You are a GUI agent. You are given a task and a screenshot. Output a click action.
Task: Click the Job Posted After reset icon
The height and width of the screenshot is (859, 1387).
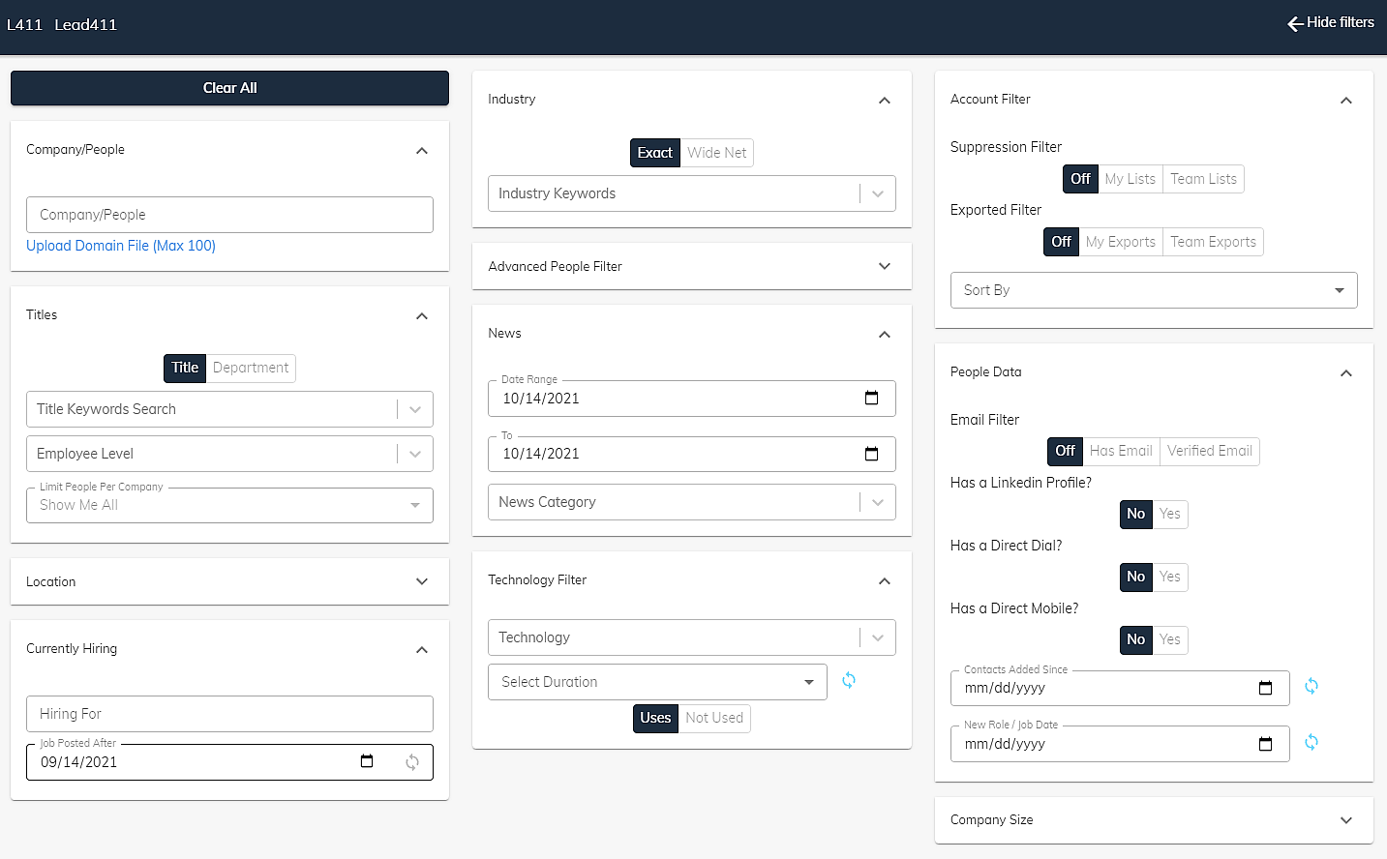click(412, 762)
